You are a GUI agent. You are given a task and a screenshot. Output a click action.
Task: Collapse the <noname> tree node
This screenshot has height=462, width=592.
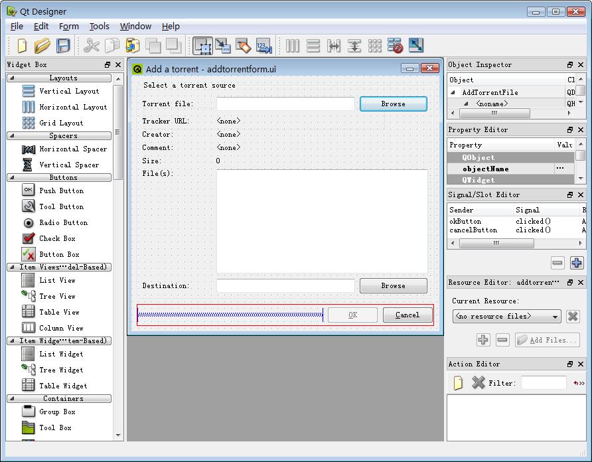(x=466, y=104)
